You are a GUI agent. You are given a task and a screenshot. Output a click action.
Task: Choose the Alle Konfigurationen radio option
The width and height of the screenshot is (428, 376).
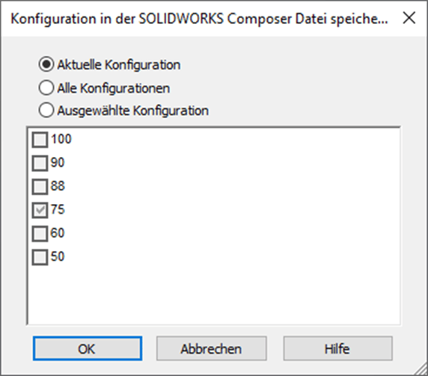pyautogui.click(x=46, y=87)
